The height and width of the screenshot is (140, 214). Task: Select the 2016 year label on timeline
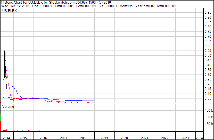[43, 138]
